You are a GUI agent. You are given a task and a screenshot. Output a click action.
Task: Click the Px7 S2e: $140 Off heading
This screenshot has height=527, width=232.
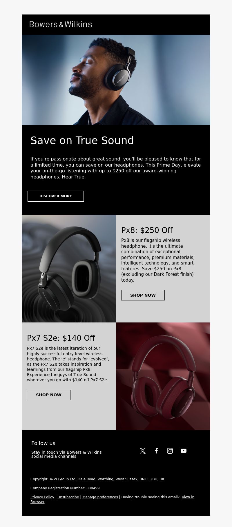click(61, 338)
